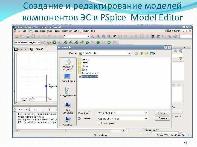Open the PSpice menu
Screen dimensions: 197x147
57,31
